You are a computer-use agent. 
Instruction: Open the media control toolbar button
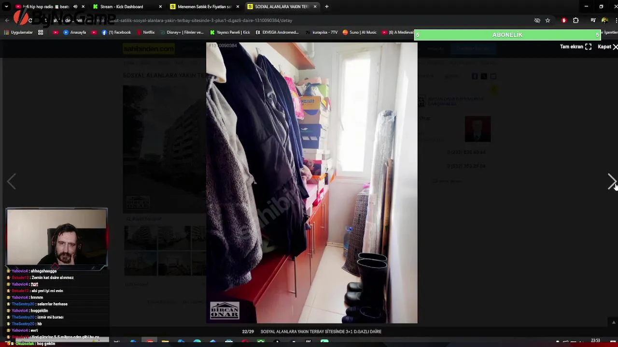pos(593,20)
